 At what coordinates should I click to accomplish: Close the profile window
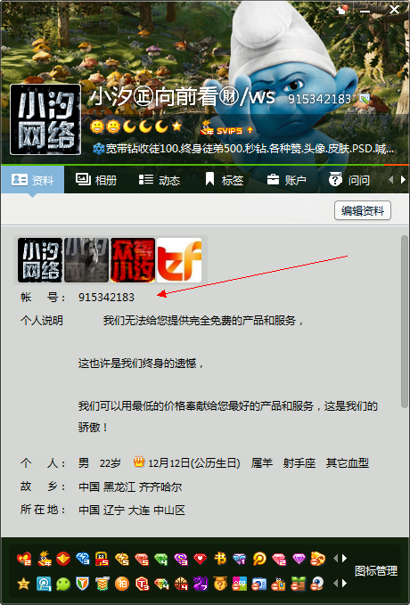[394, 10]
